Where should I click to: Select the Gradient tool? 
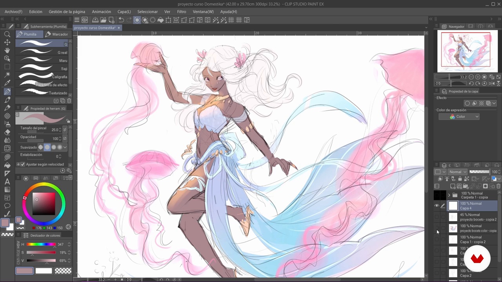(7, 190)
